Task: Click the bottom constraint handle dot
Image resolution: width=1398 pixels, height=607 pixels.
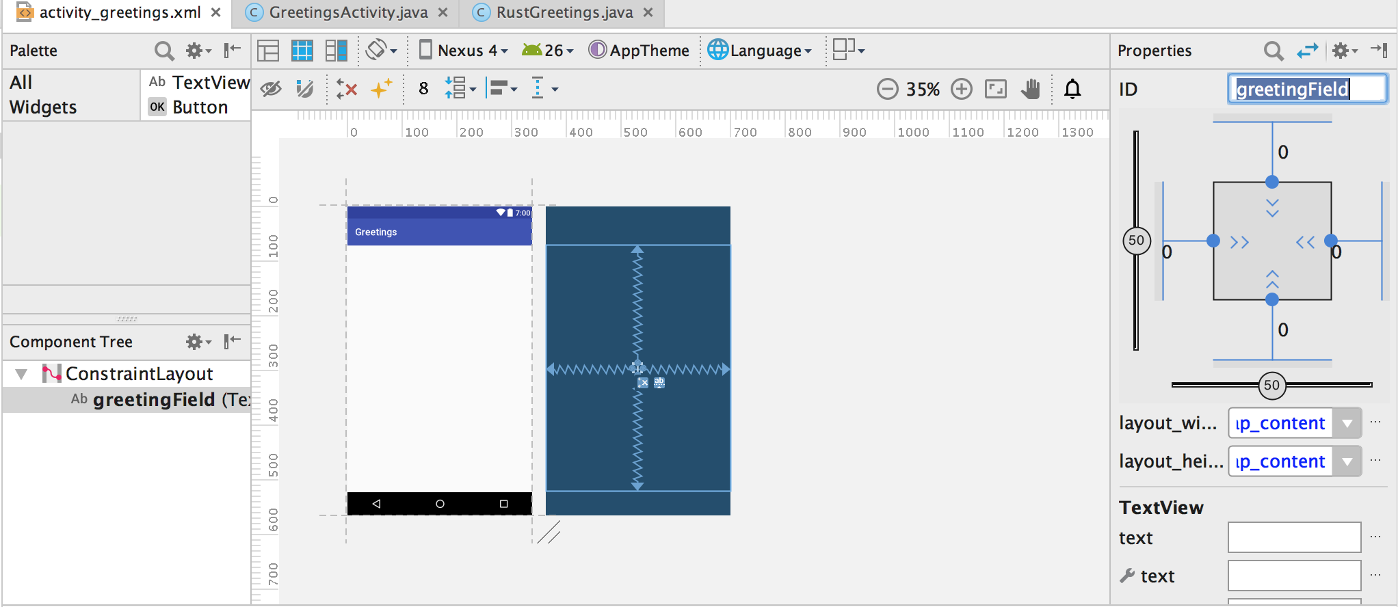Action: [1272, 299]
